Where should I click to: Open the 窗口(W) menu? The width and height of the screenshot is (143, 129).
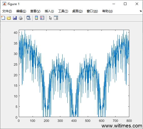92,11
